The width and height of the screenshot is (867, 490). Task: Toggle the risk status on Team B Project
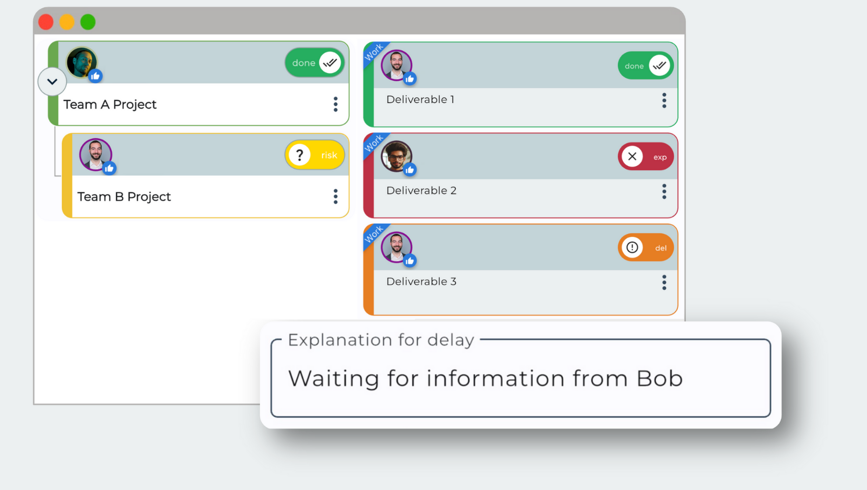coord(315,155)
